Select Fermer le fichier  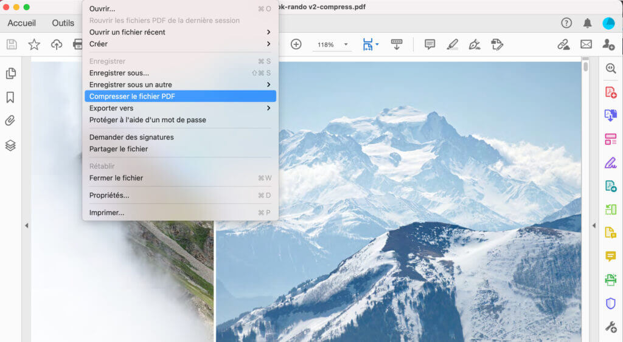180,178
